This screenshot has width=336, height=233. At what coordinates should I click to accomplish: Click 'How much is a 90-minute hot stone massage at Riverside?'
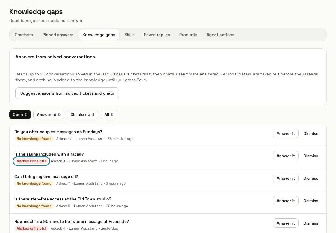[x=71, y=221]
